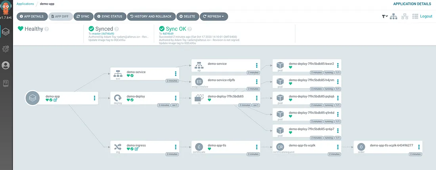This screenshot has height=170, width=436.
Task: Click the replicaset rs icon
Action: (x=199, y=98)
